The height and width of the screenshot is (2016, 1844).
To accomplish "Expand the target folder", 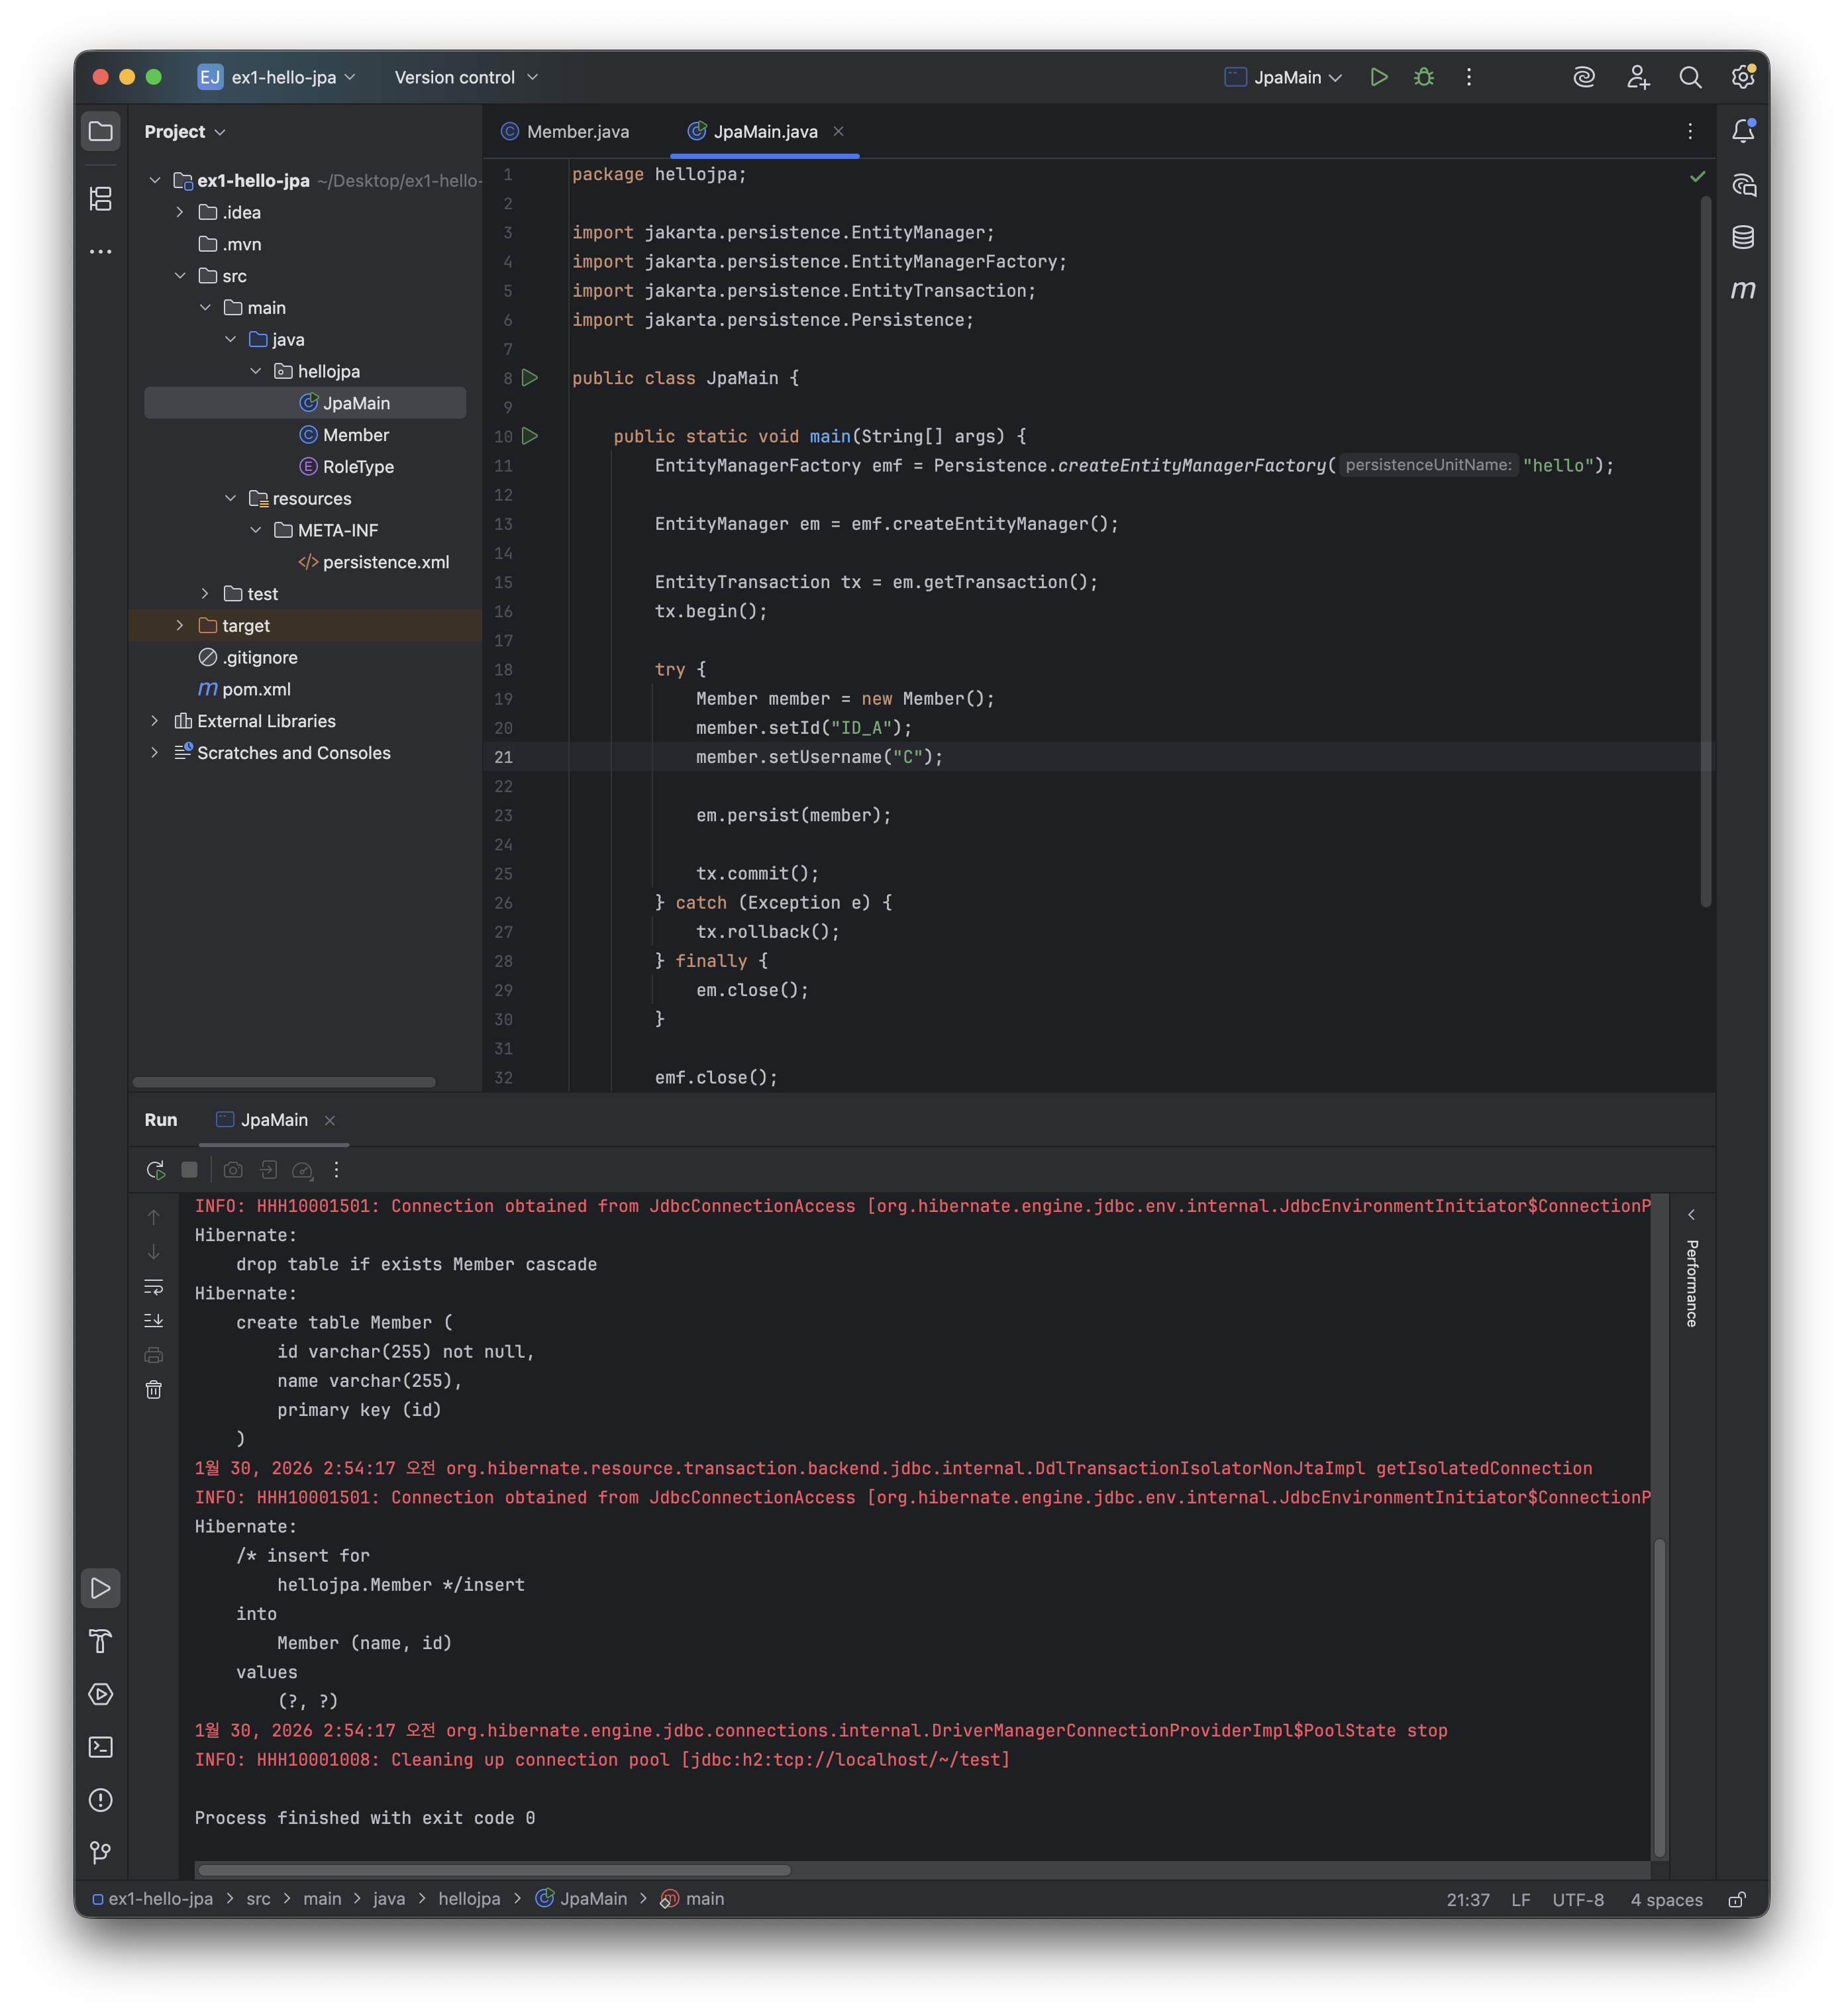I will click(x=180, y=626).
